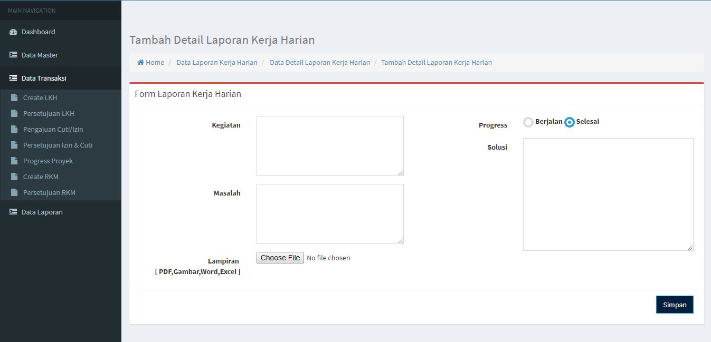This screenshot has height=342, width=711.
Task: Expand the Data Master menu section
Action: click(x=40, y=55)
